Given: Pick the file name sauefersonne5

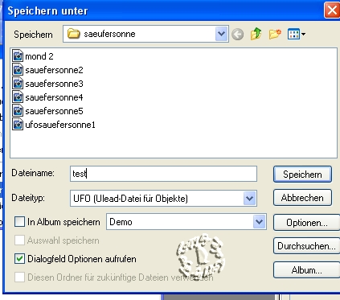Looking at the screenshot, I should (x=54, y=111).
